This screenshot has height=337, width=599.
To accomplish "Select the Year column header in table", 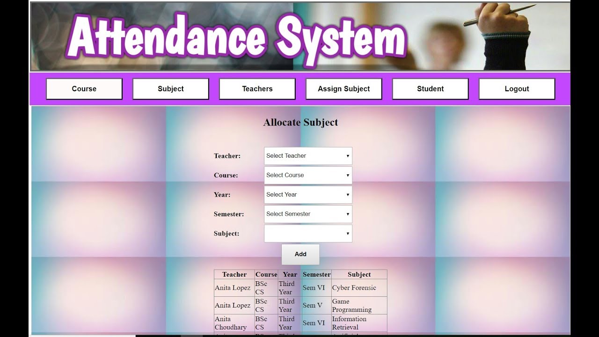I will (290, 275).
